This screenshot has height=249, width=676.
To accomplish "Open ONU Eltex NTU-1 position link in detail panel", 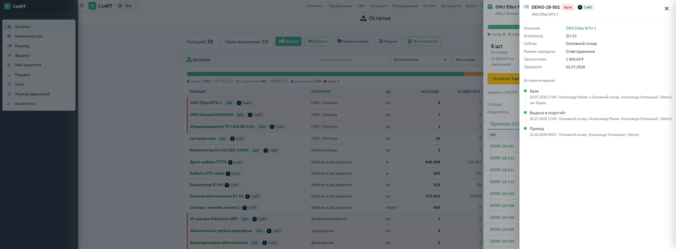I will tap(581, 28).
